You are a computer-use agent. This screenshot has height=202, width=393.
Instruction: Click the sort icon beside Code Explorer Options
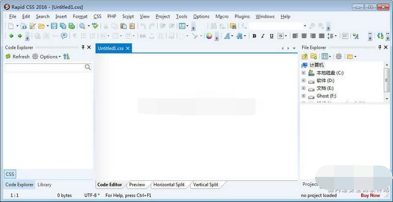66,57
